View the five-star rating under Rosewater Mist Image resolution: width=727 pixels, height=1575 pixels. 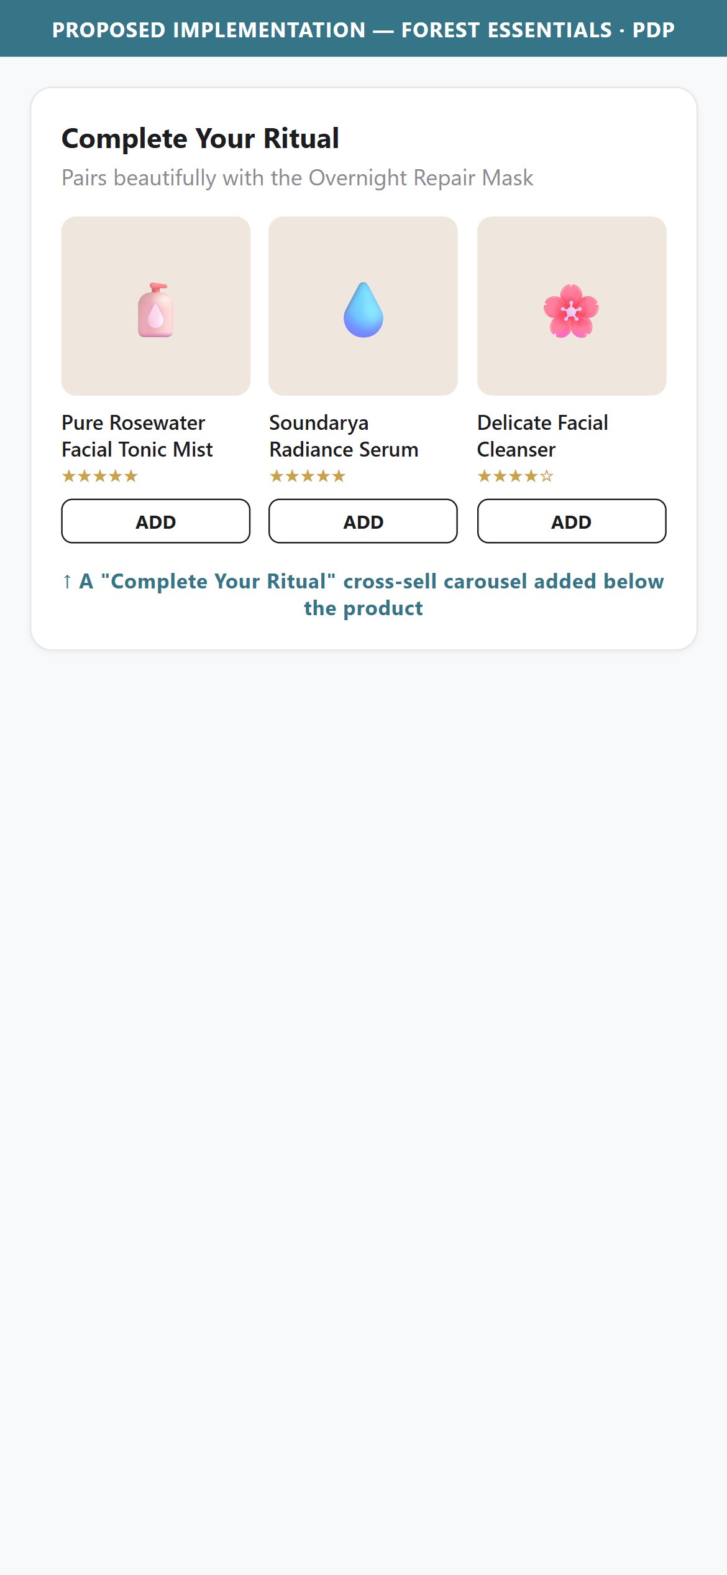tap(99, 476)
